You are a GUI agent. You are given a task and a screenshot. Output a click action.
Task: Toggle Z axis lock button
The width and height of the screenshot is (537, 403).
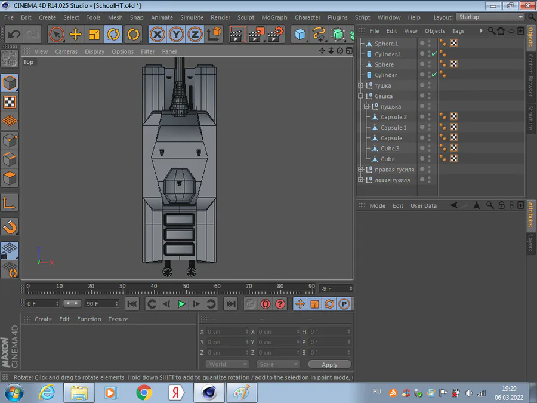[x=195, y=35]
